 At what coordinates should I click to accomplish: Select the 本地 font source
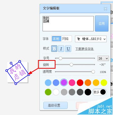(56, 39)
